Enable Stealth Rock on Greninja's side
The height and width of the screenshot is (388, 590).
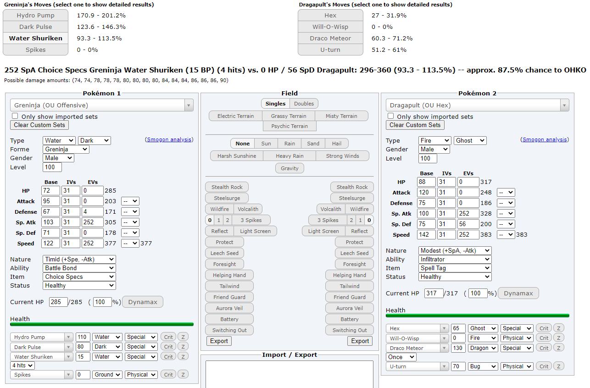pyautogui.click(x=227, y=187)
